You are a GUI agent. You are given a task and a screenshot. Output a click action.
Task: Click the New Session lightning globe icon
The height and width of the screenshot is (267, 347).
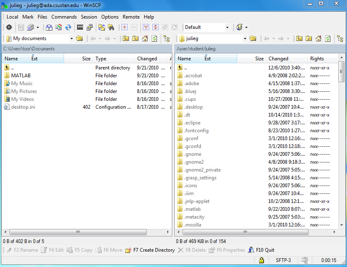click(240, 27)
